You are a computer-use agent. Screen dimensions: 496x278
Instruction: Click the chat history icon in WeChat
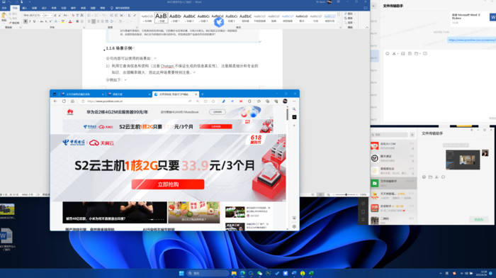click(x=443, y=177)
